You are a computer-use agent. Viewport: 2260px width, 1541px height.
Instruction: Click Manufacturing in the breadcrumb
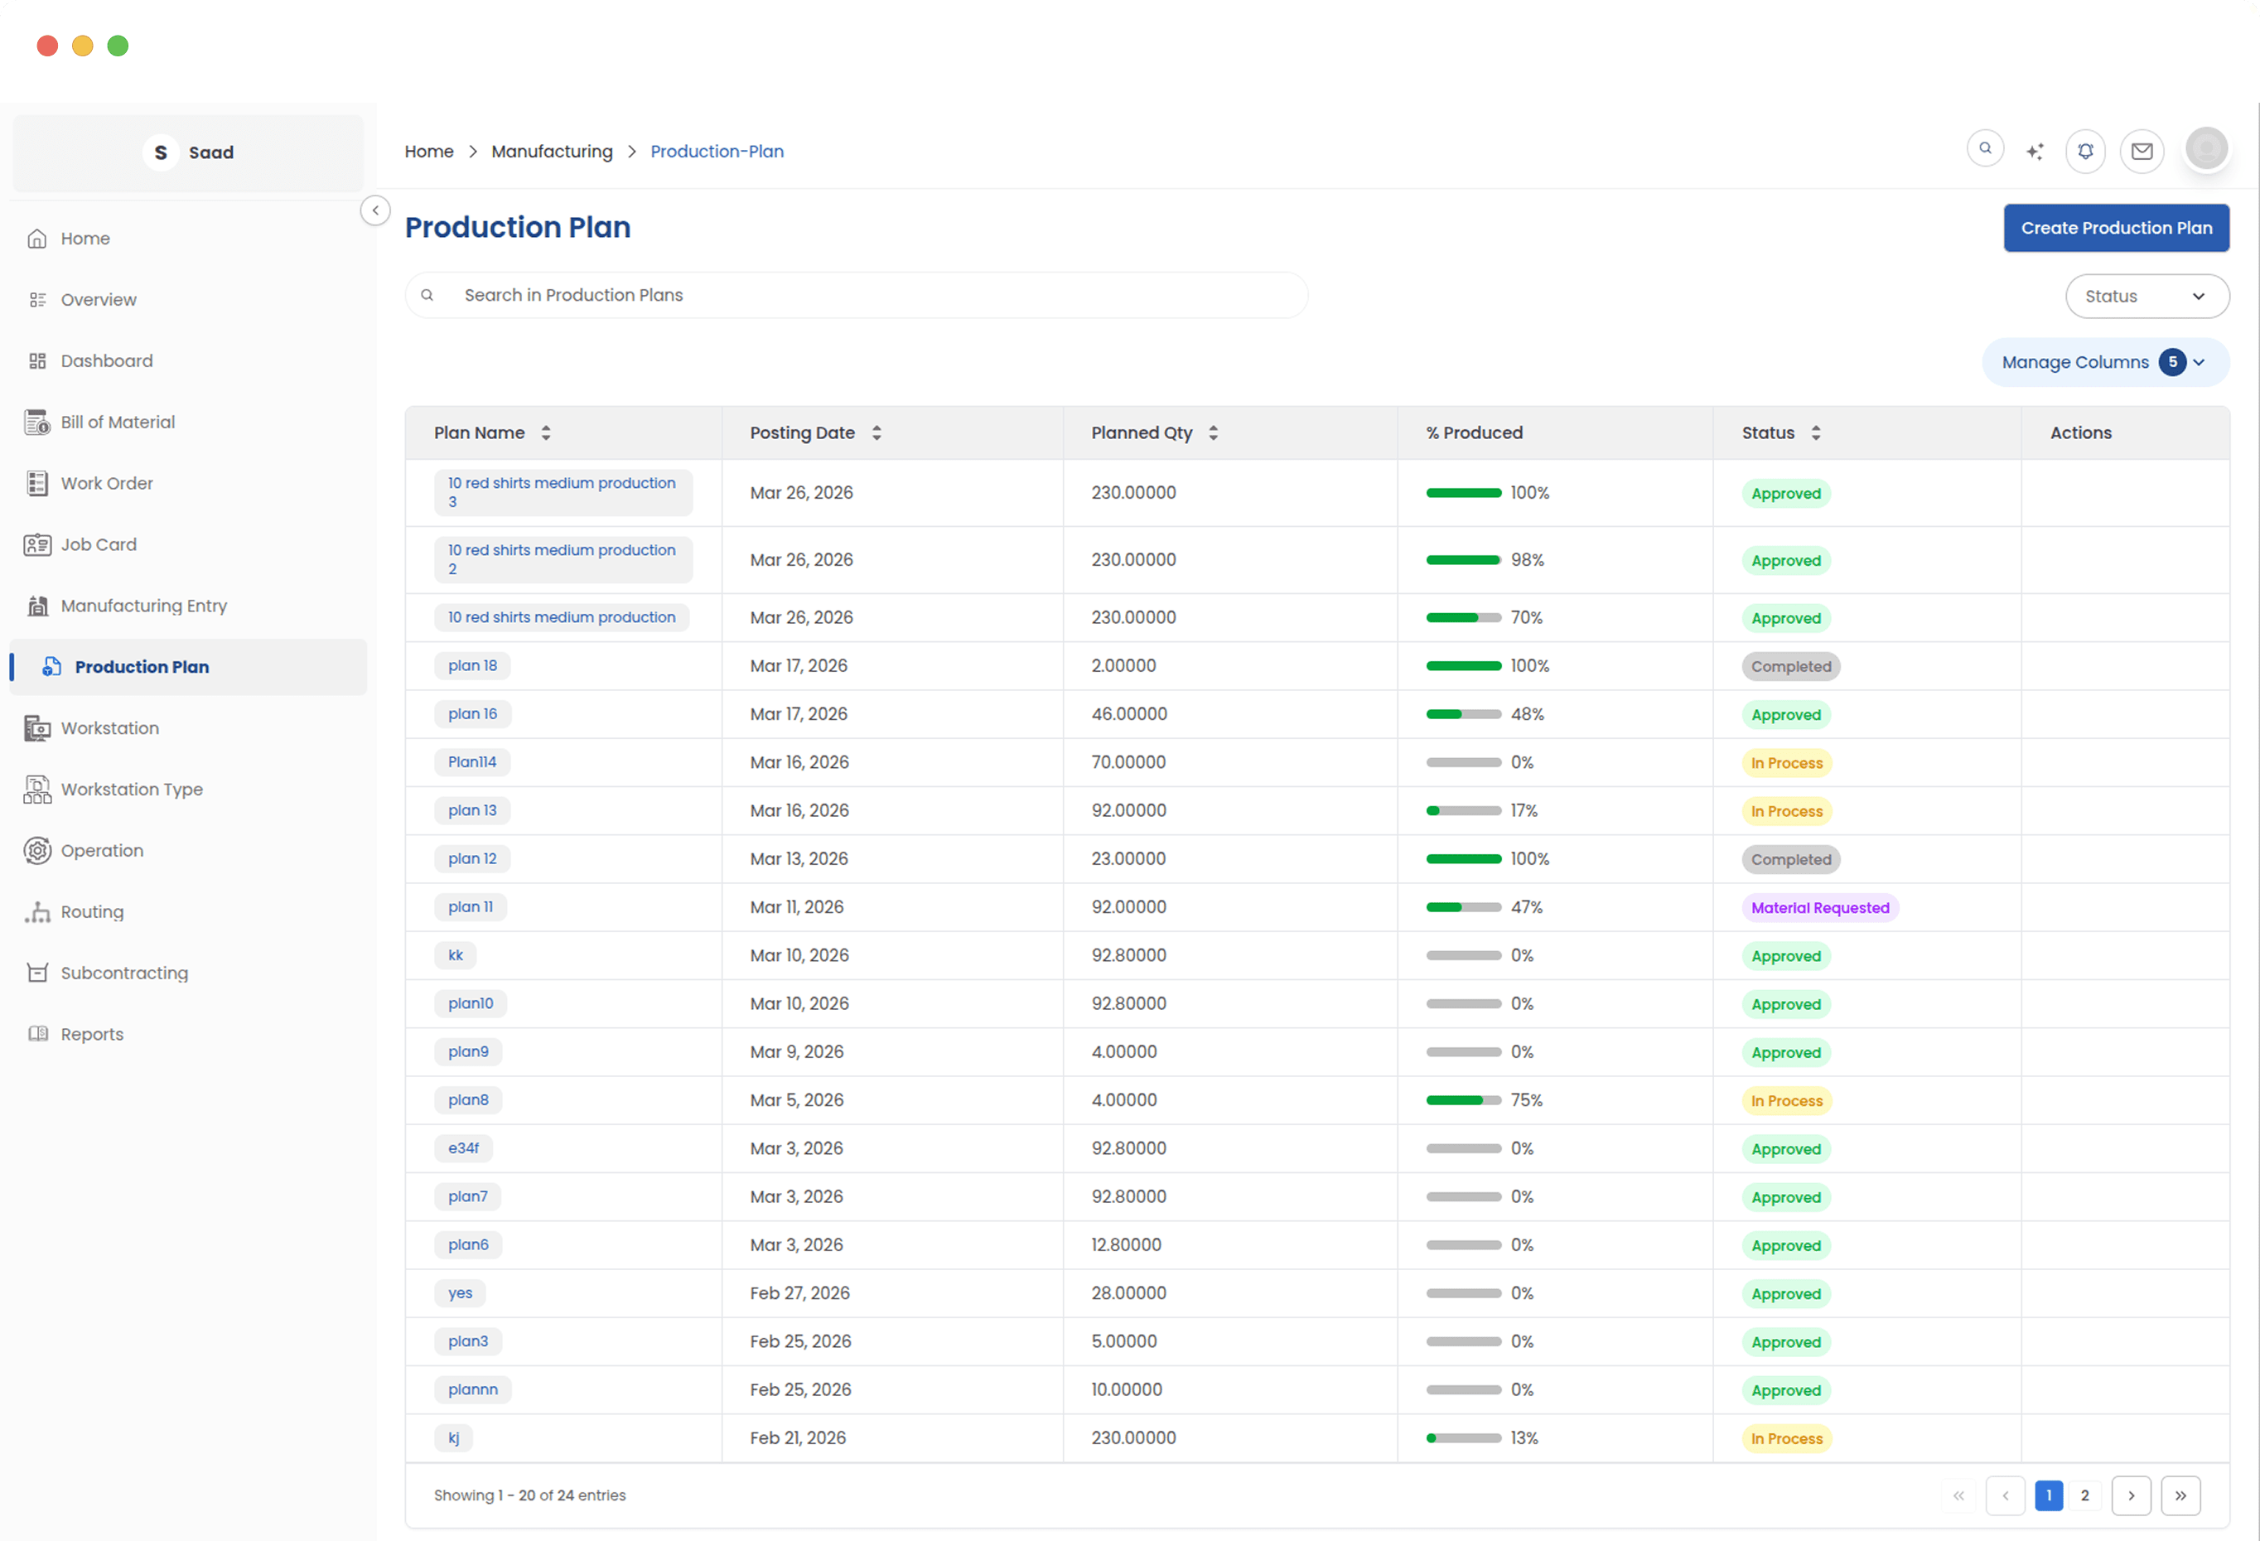552,151
